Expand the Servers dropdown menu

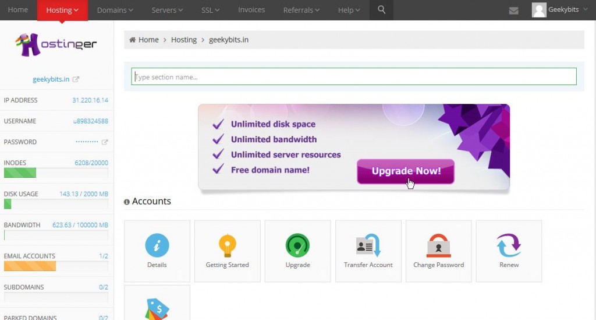[167, 10]
